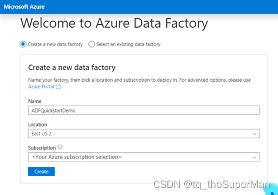Open the Azure Portal link
Viewport: 278px width, 195px height.
[41, 87]
